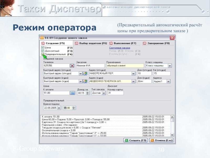
Task: Click the Создать (F9) button
Action: pyautogui.click(x=135, y=140)
